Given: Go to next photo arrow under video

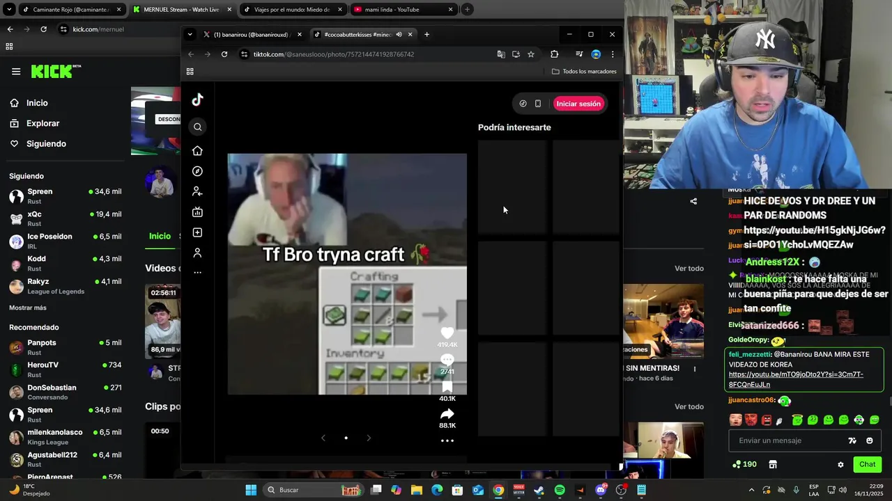Looking at the screenshot, I should (369, 438).
